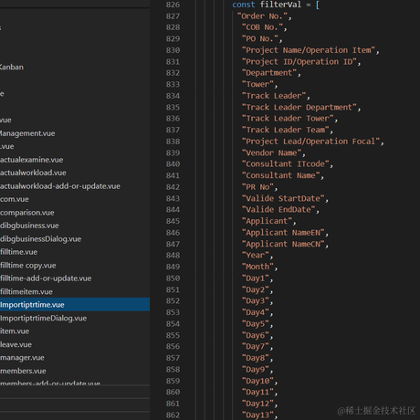Click the "Order No." string
This screenshot has width=420, height=420.
262,16
